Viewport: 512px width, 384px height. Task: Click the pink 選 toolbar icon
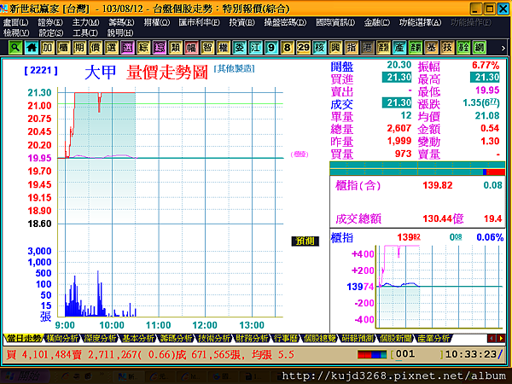pos(127,48)
